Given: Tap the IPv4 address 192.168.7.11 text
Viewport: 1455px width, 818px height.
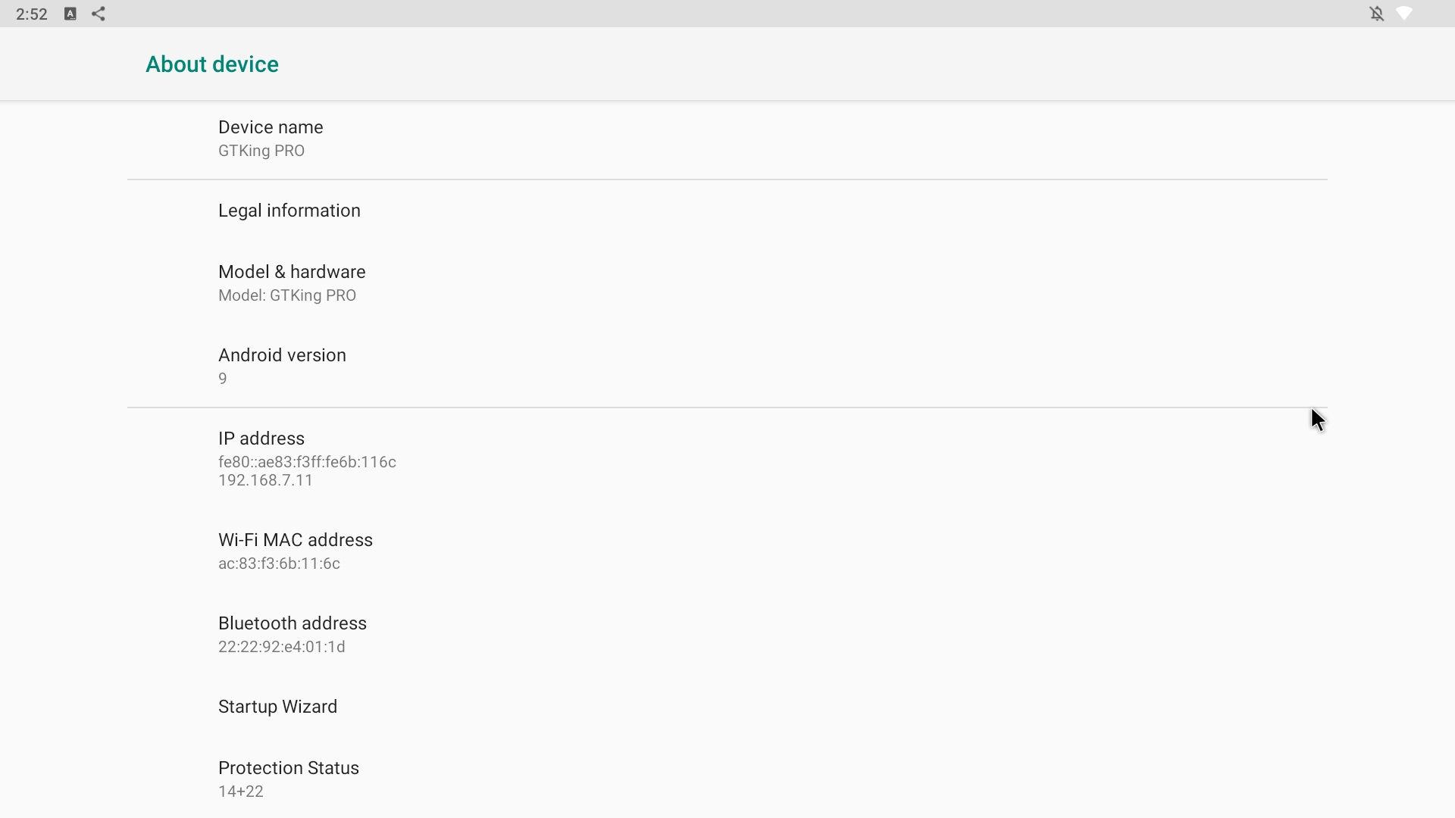Looking at the screenshot, I should tap(266, 480).
